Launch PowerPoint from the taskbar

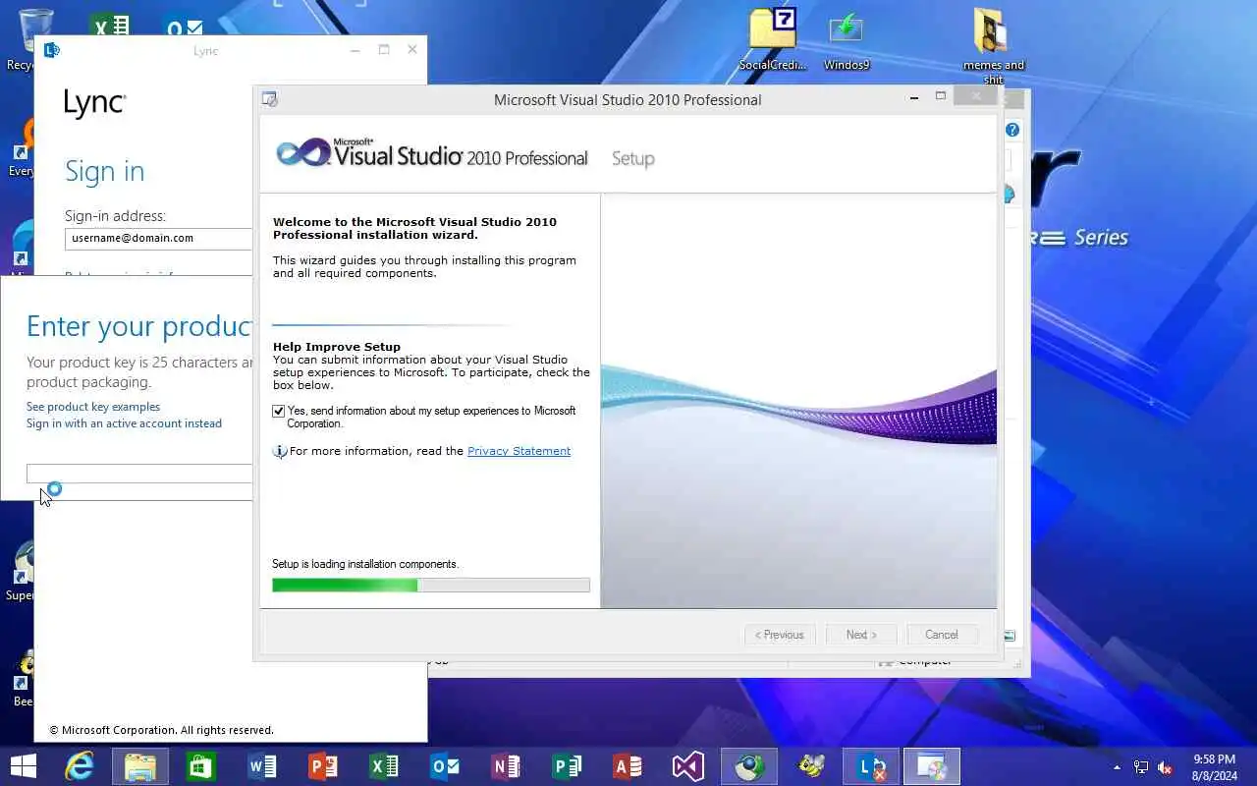323,766
